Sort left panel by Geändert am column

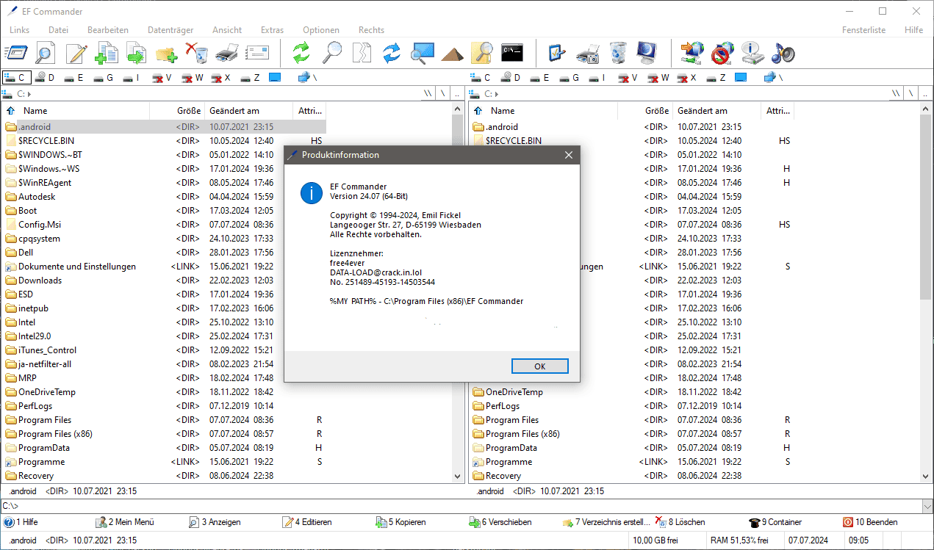pos(248,111)
